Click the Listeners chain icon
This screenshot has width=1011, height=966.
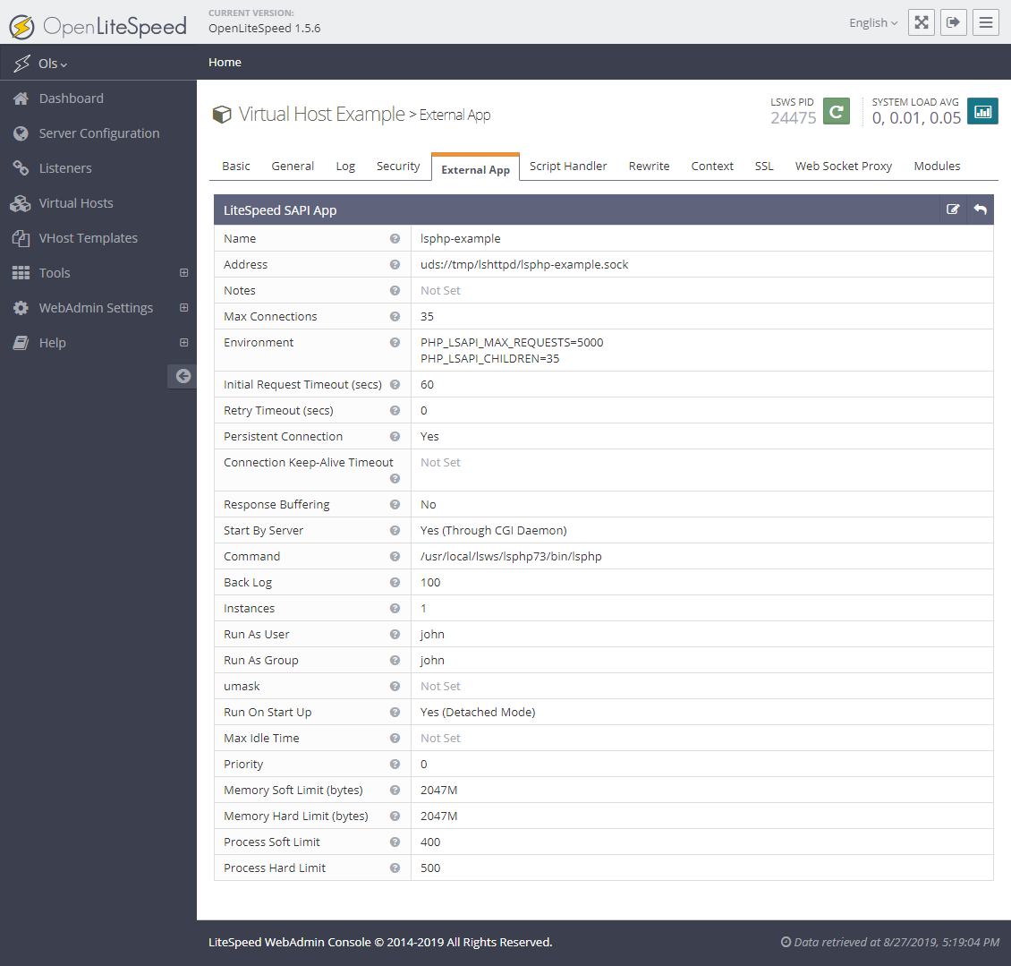pos(21,167)
